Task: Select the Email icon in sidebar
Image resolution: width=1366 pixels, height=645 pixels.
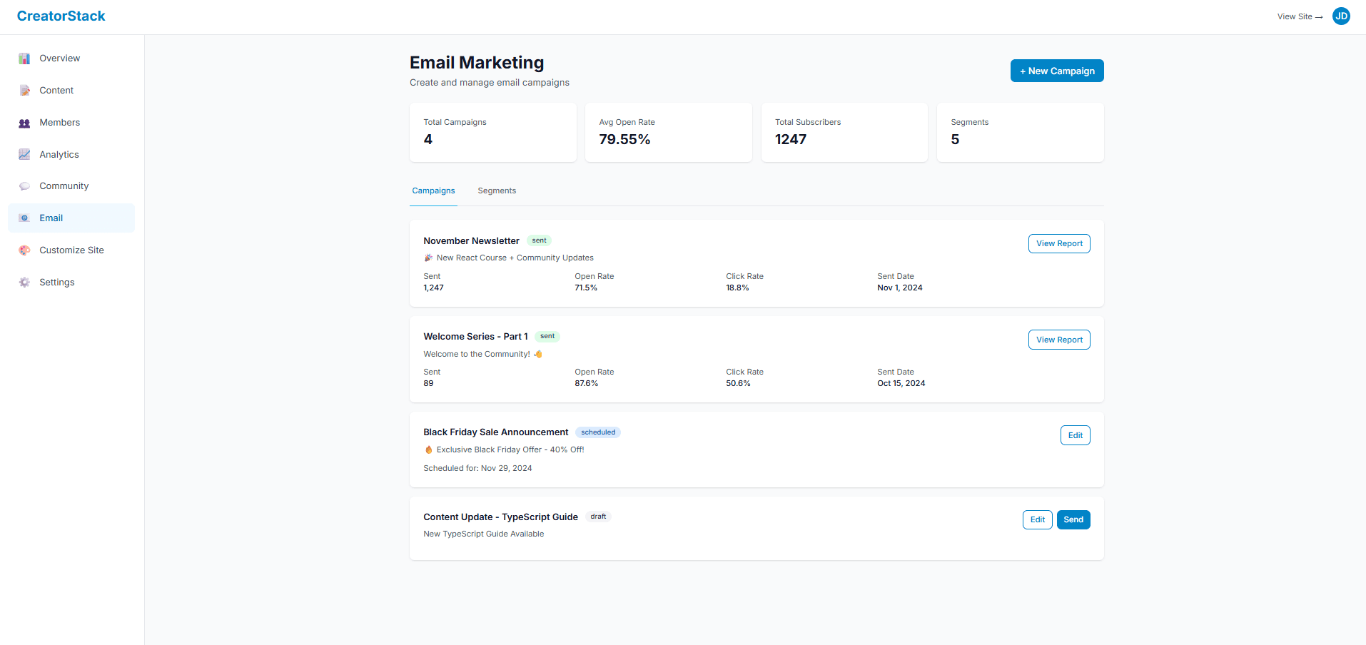Action: [x=24, y=218]
